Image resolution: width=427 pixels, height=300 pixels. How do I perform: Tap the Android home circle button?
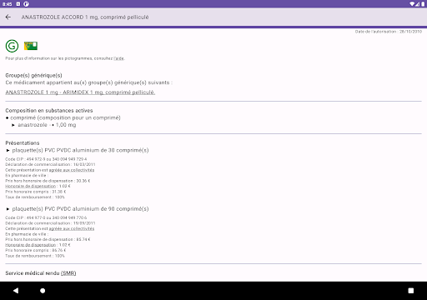click(x=43, y=291)
